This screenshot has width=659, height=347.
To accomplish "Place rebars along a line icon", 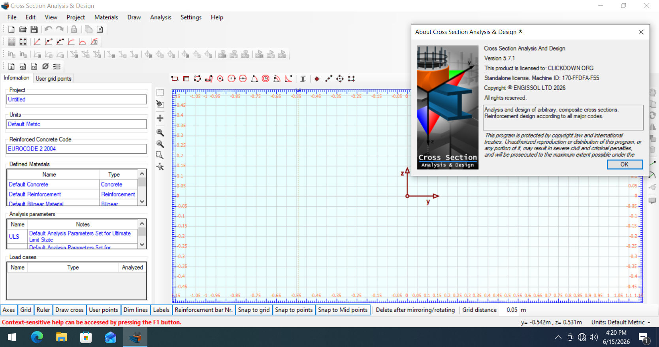I will click(328, 79).
